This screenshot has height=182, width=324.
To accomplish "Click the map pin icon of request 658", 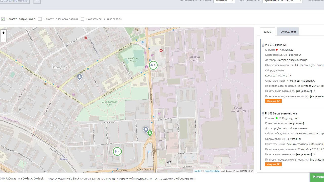I will pyautogui.click(x=266, y=113).
